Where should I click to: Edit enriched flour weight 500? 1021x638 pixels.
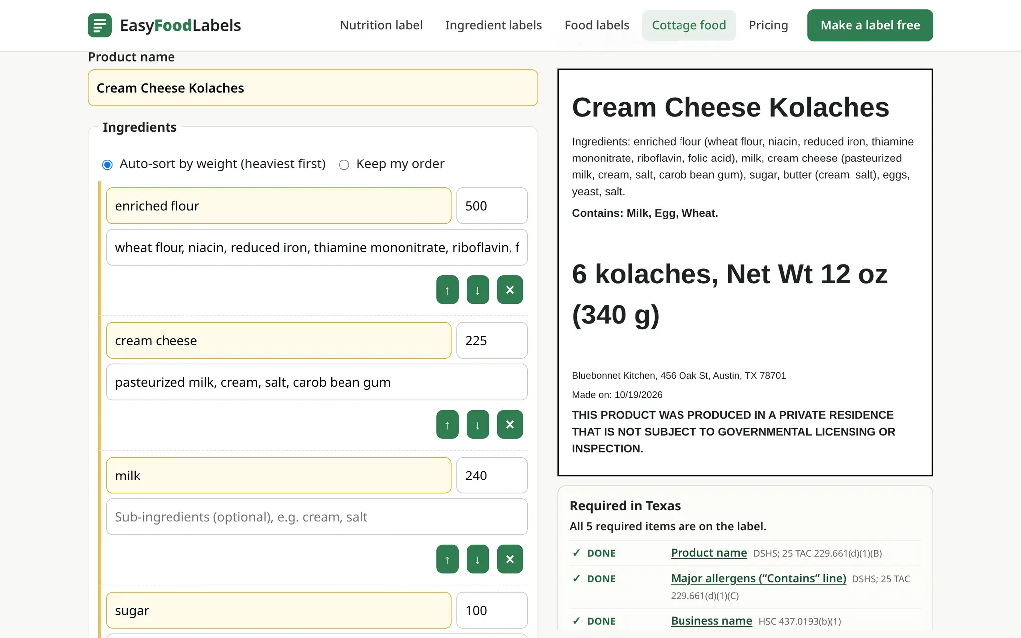[x=492, y=206]
